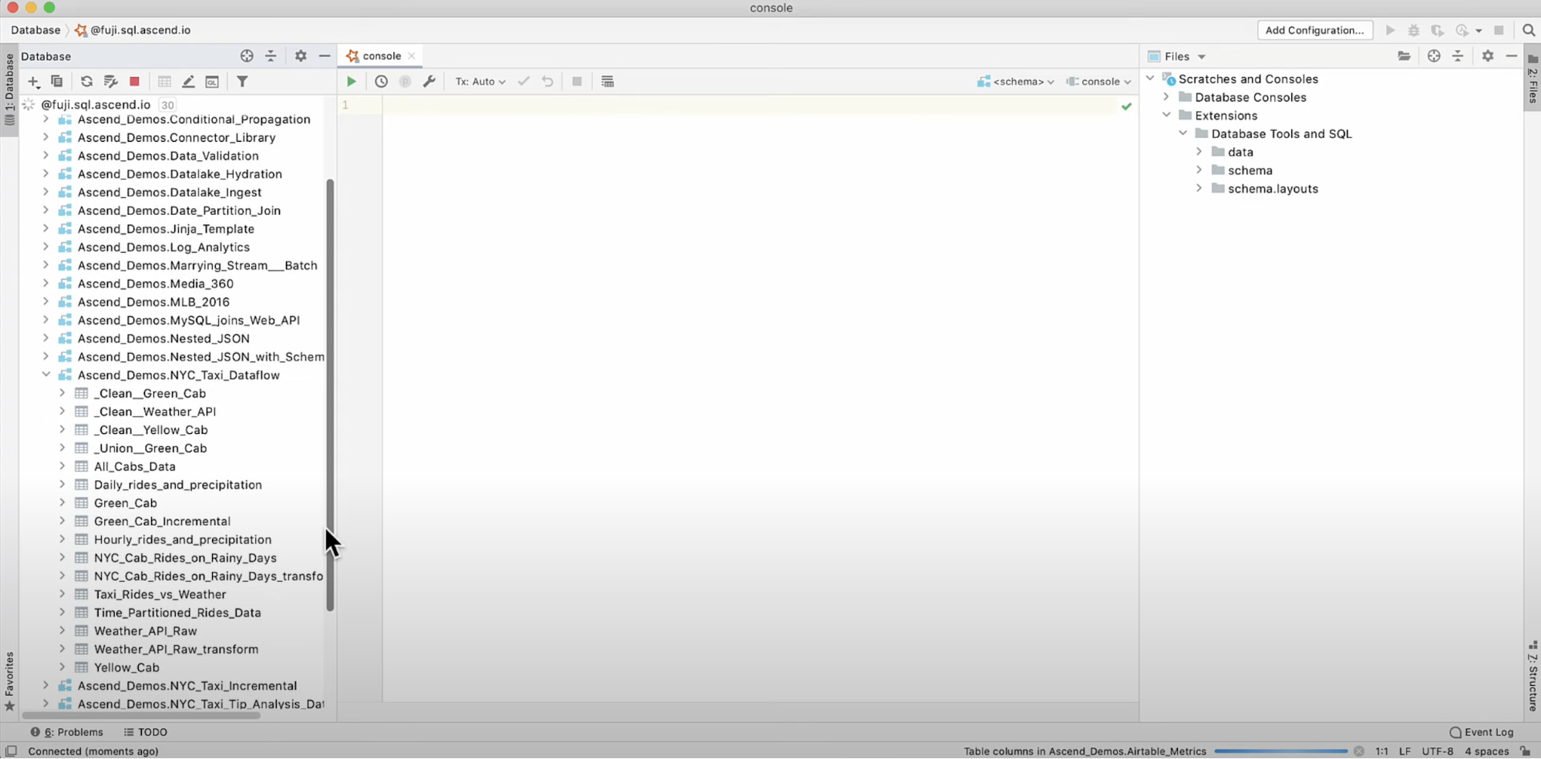Expand the Green_Cab table node
Image resolution: width=1541 pixels, height=759 pixels.
click(x=62, y=503)
